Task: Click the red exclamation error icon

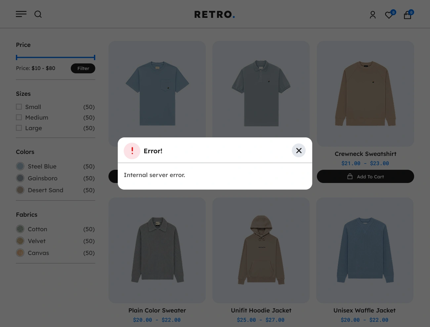Action: pos(132,151)
